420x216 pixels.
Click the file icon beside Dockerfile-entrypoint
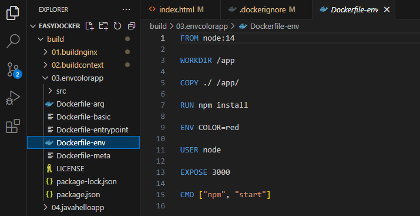coord(50,129)
